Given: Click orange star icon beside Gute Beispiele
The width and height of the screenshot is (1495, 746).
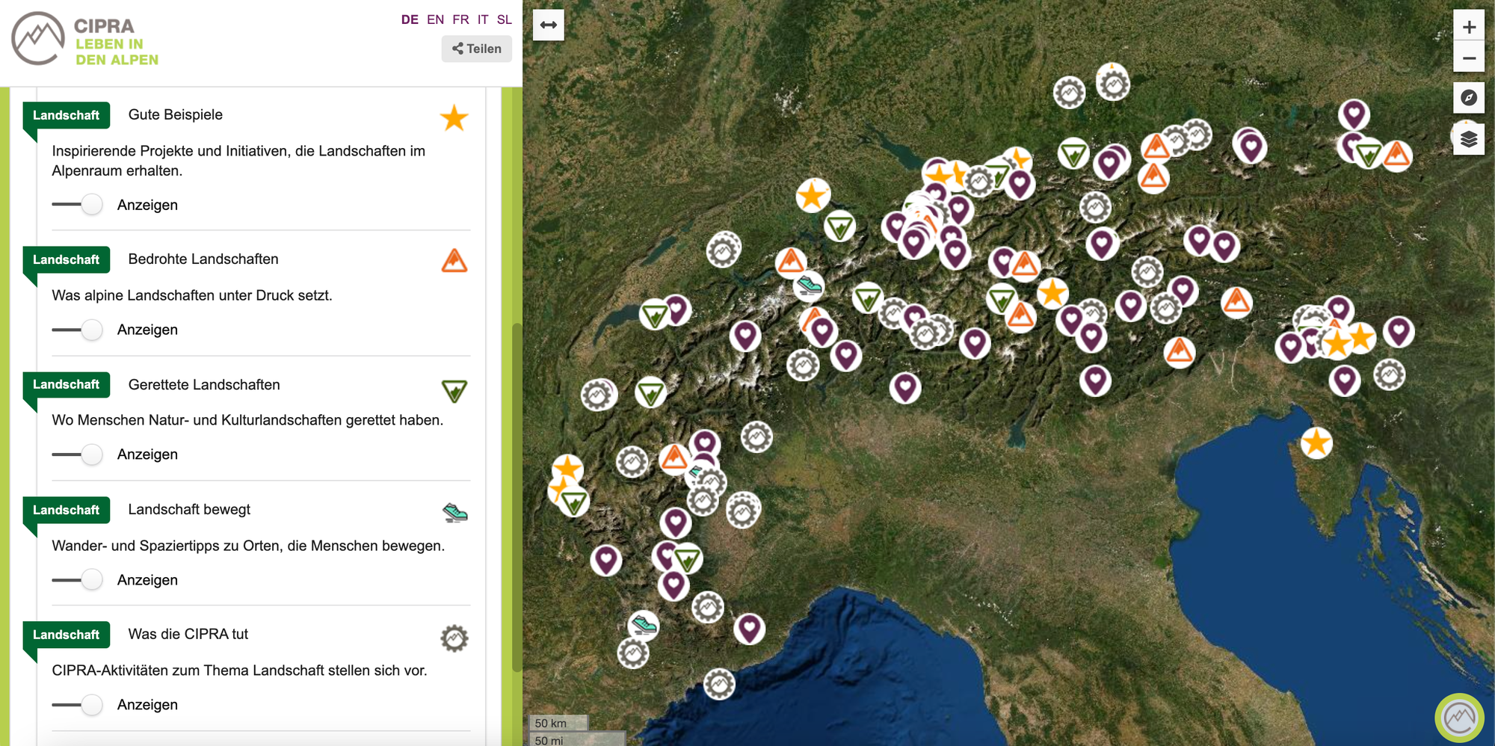Looking at the screenshot, I should pyautogui.click(x=454, y=118).
